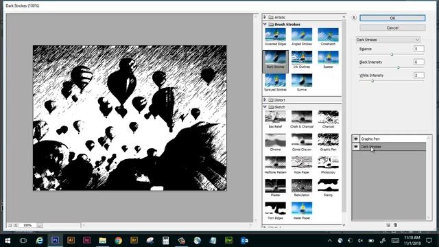The width and height of the screenshot is (439, 247).
Task: Choose the Conté Crayon filter
Action: coord(302,142)
